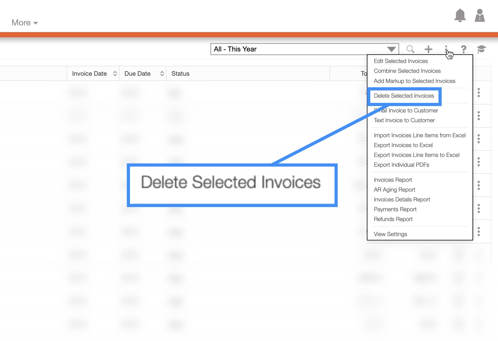
Task: Click the plus icon to add invoice
Action: (x=428, y=49)
